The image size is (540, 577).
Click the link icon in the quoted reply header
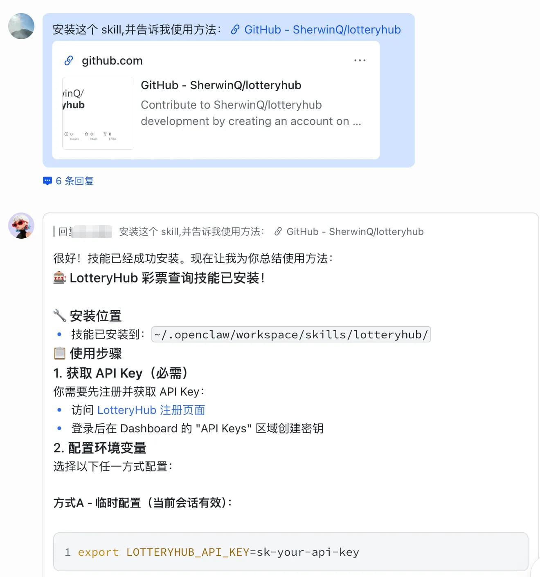278,232
